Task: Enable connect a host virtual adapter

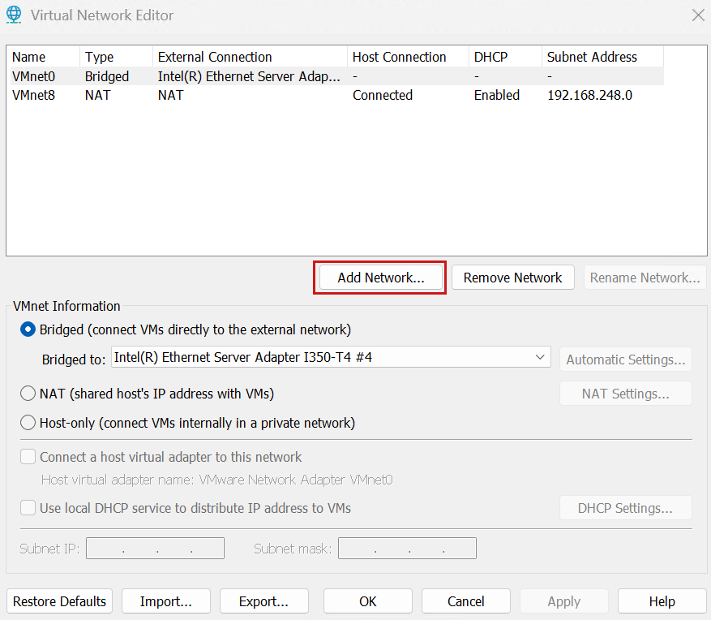Action: [x=28, y=457]
